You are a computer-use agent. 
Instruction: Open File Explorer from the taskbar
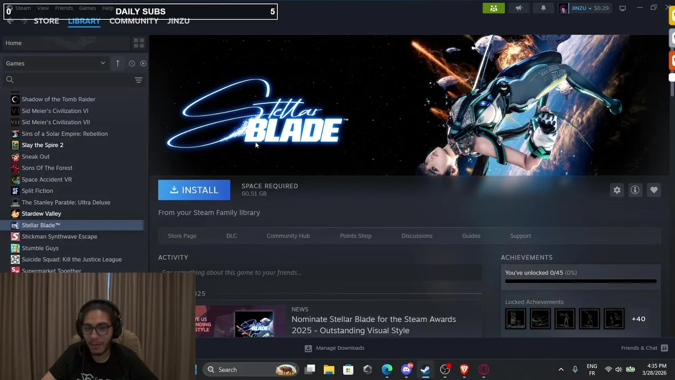click(x=329, y=369)
